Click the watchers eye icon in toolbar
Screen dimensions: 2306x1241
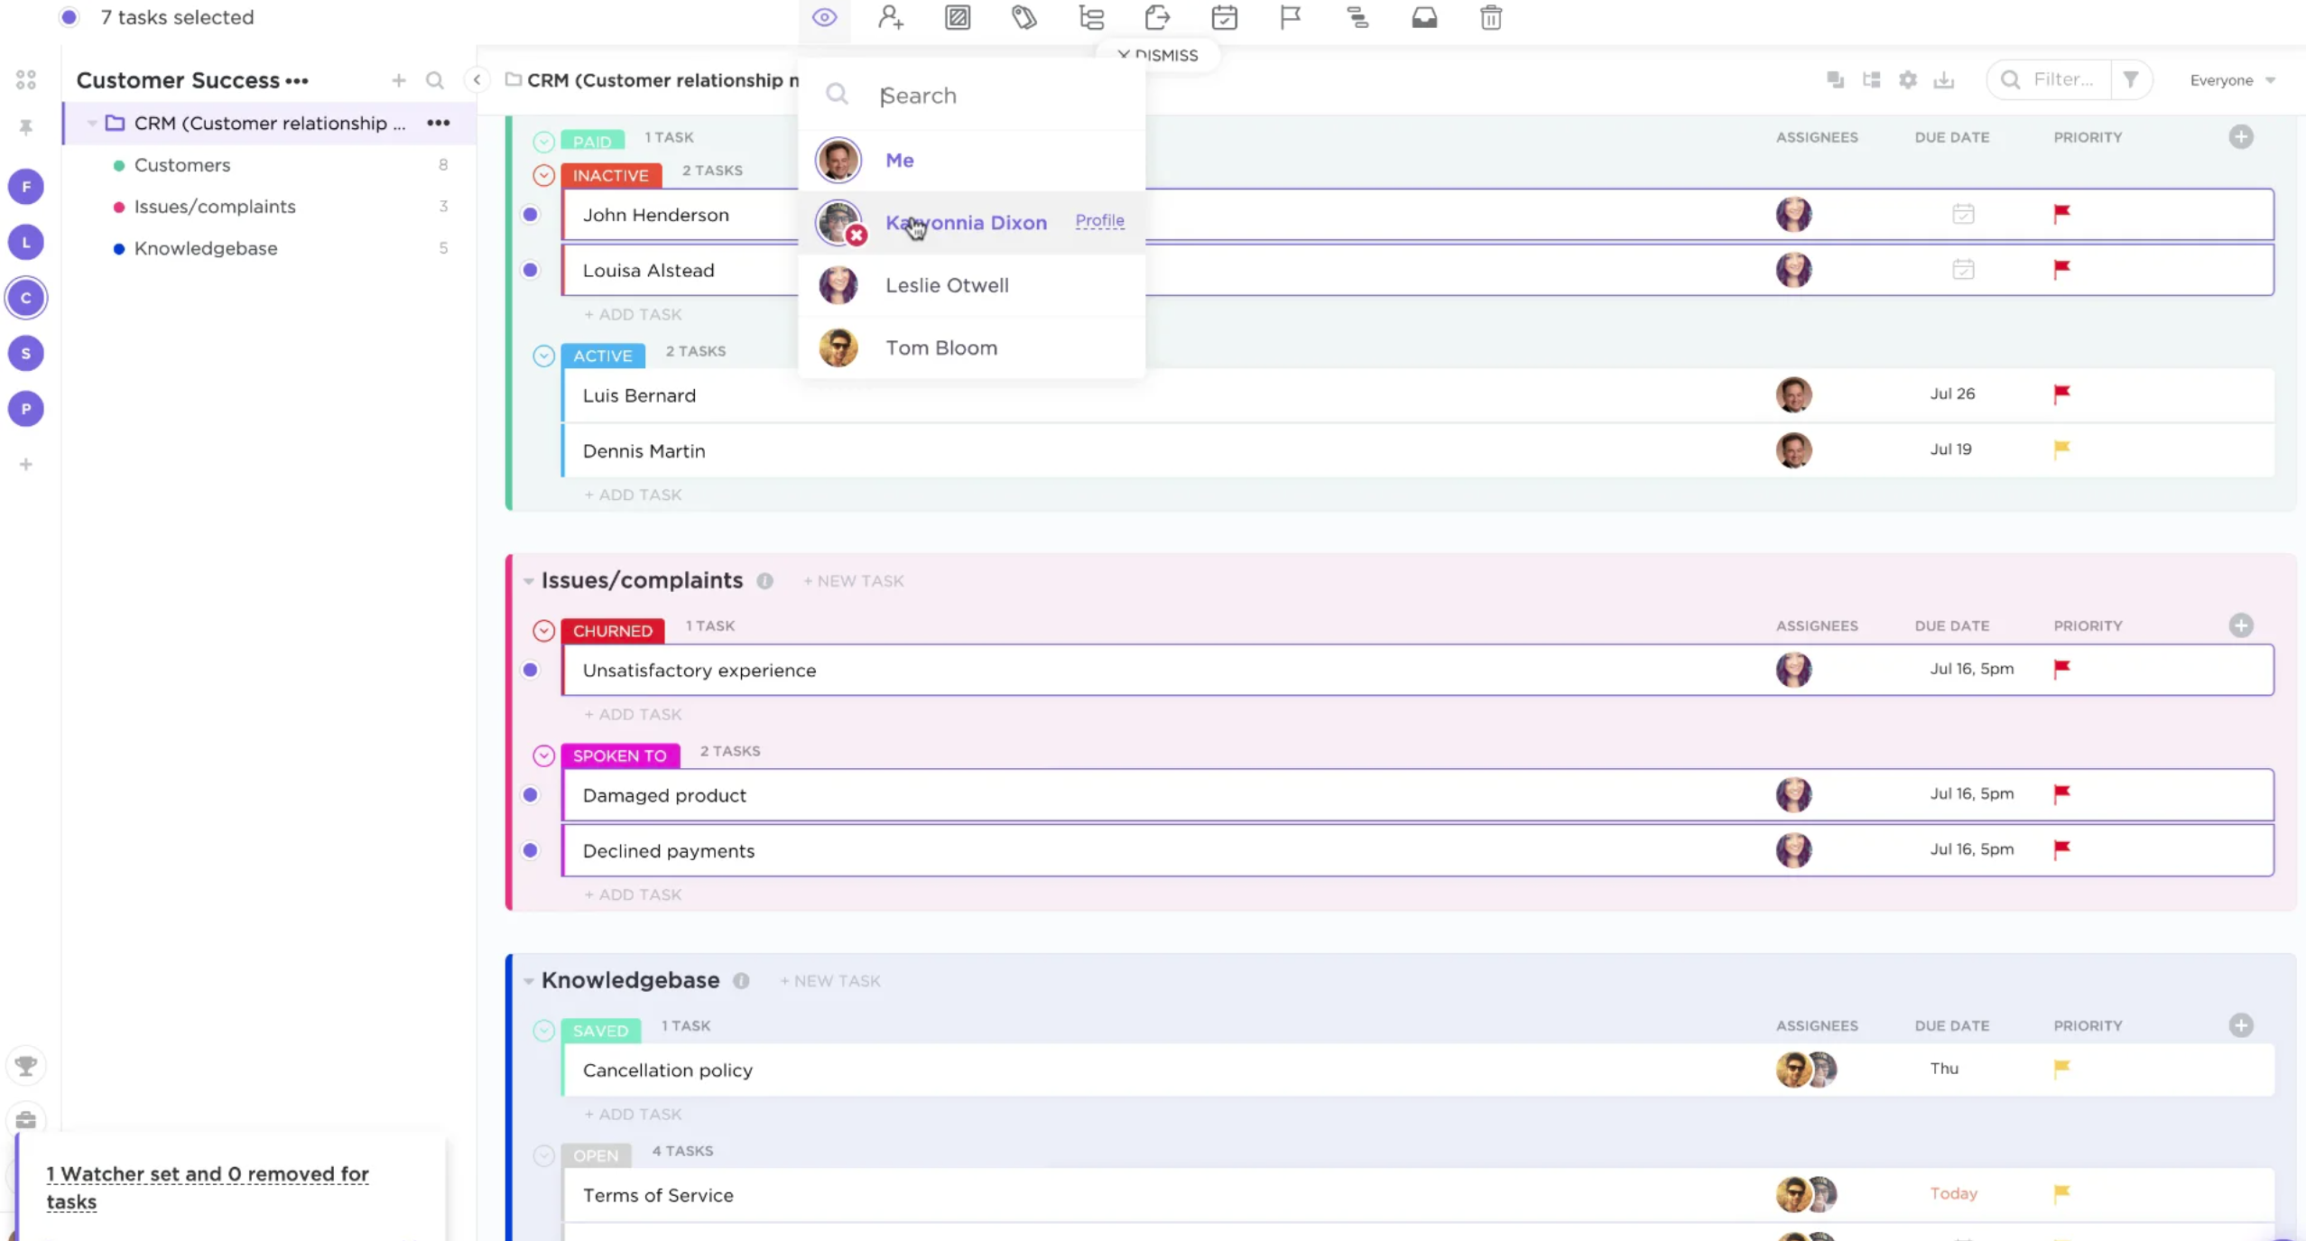(824, 18)
